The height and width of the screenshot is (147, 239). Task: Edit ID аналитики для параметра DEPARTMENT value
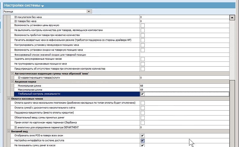coord(184,127)
